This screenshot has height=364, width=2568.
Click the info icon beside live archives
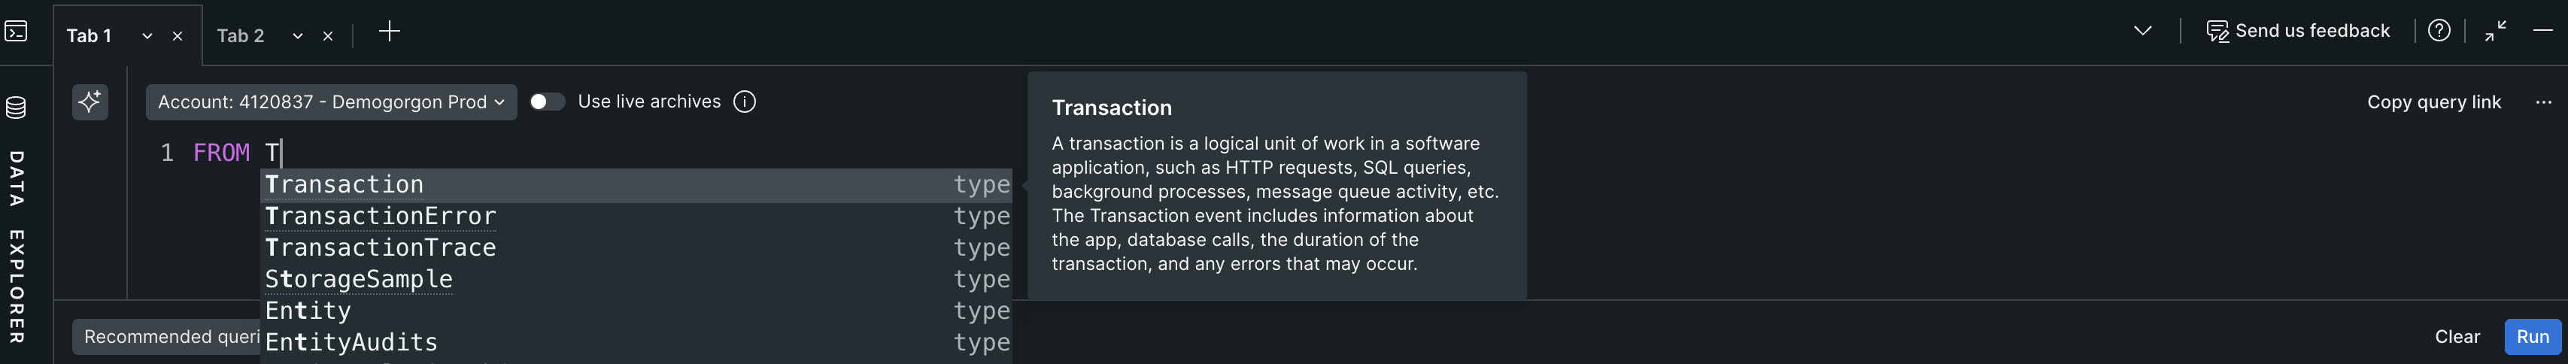745,102
